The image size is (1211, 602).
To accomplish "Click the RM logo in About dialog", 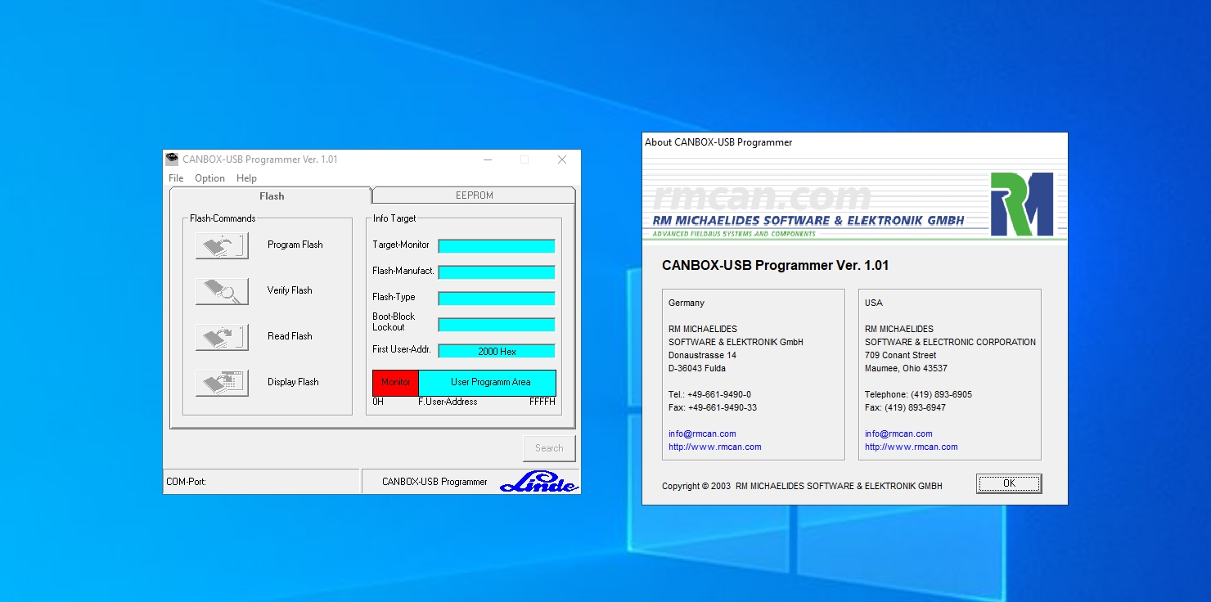I will [1021, 204].
